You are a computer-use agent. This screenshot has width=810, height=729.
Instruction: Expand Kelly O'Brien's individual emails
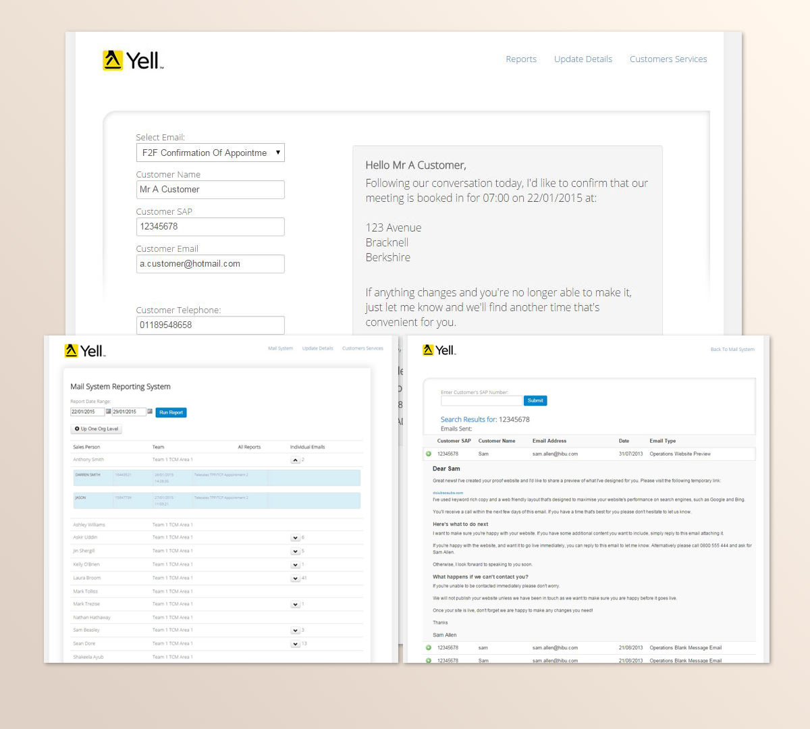click(295, 565)
